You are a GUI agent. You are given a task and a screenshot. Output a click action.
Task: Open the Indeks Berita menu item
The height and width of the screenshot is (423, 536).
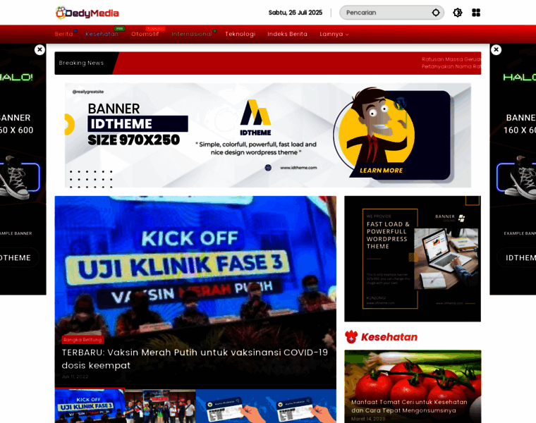(287, 34)
